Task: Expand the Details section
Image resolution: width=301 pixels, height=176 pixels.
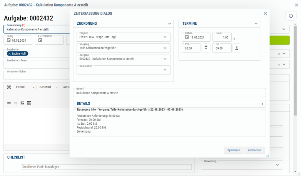Action: [x=262, y=104]
